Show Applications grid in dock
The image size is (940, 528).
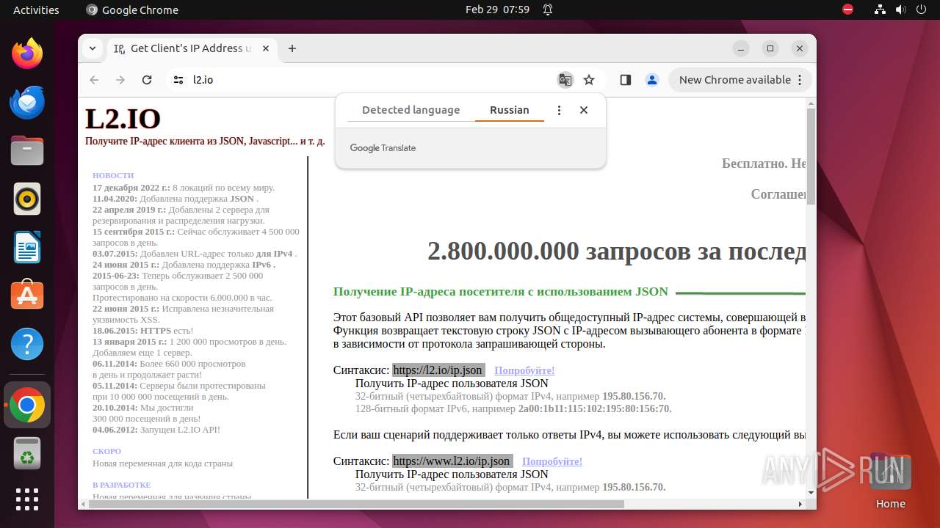27,499
